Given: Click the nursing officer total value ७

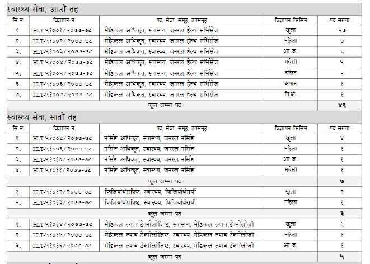Looking at the screenshot, I should tap(341, 181).
